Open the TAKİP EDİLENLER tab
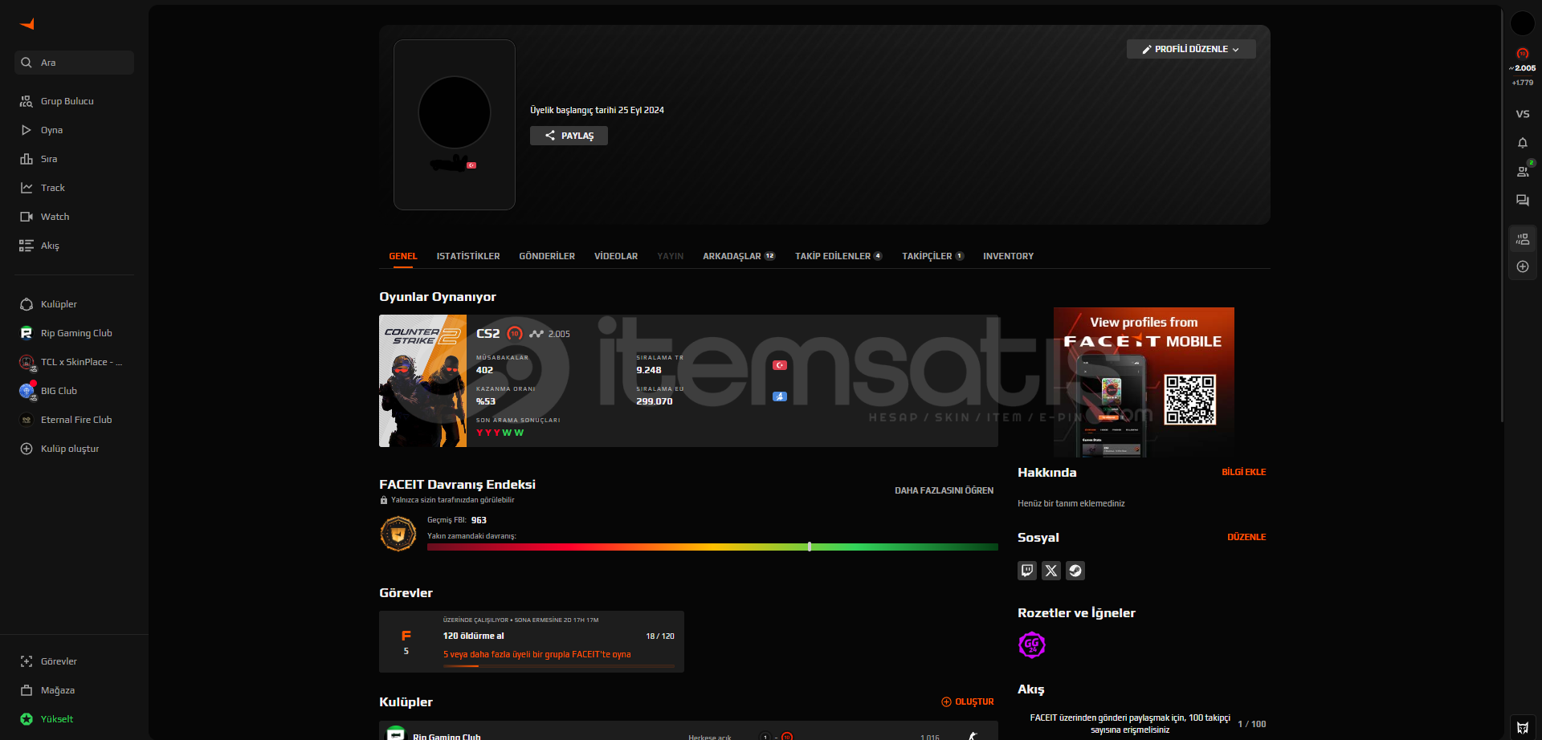The image size is (1542, 740). (838, 257)
